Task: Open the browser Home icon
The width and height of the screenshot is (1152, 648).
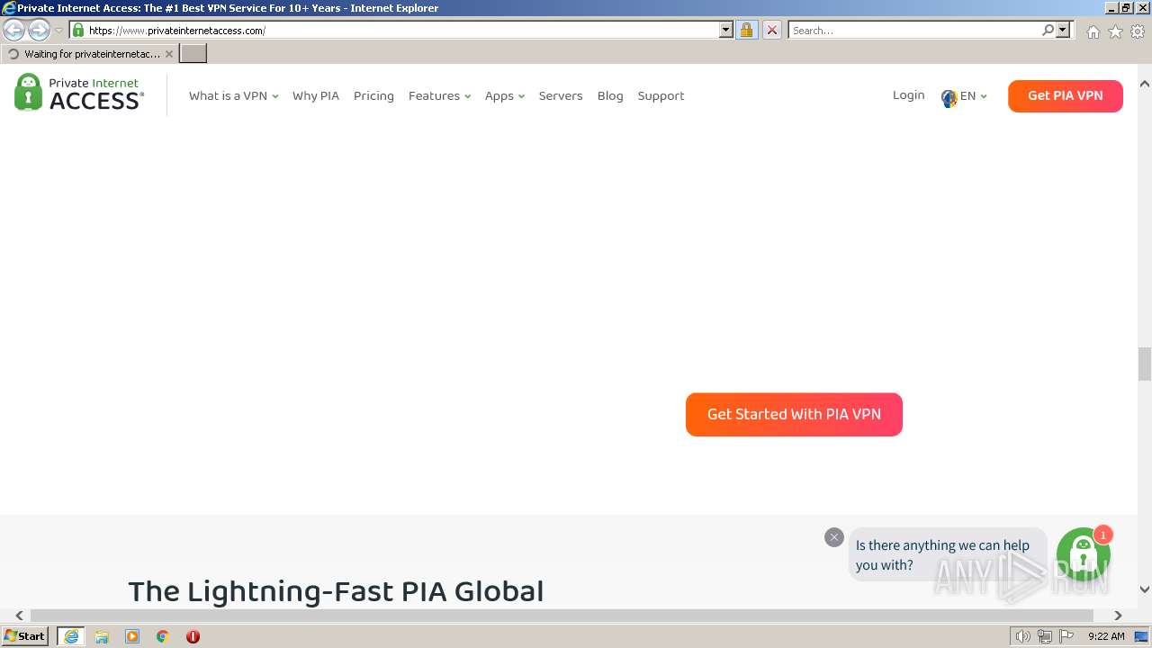Action: pyautogui.click(x=1093, y=31)
